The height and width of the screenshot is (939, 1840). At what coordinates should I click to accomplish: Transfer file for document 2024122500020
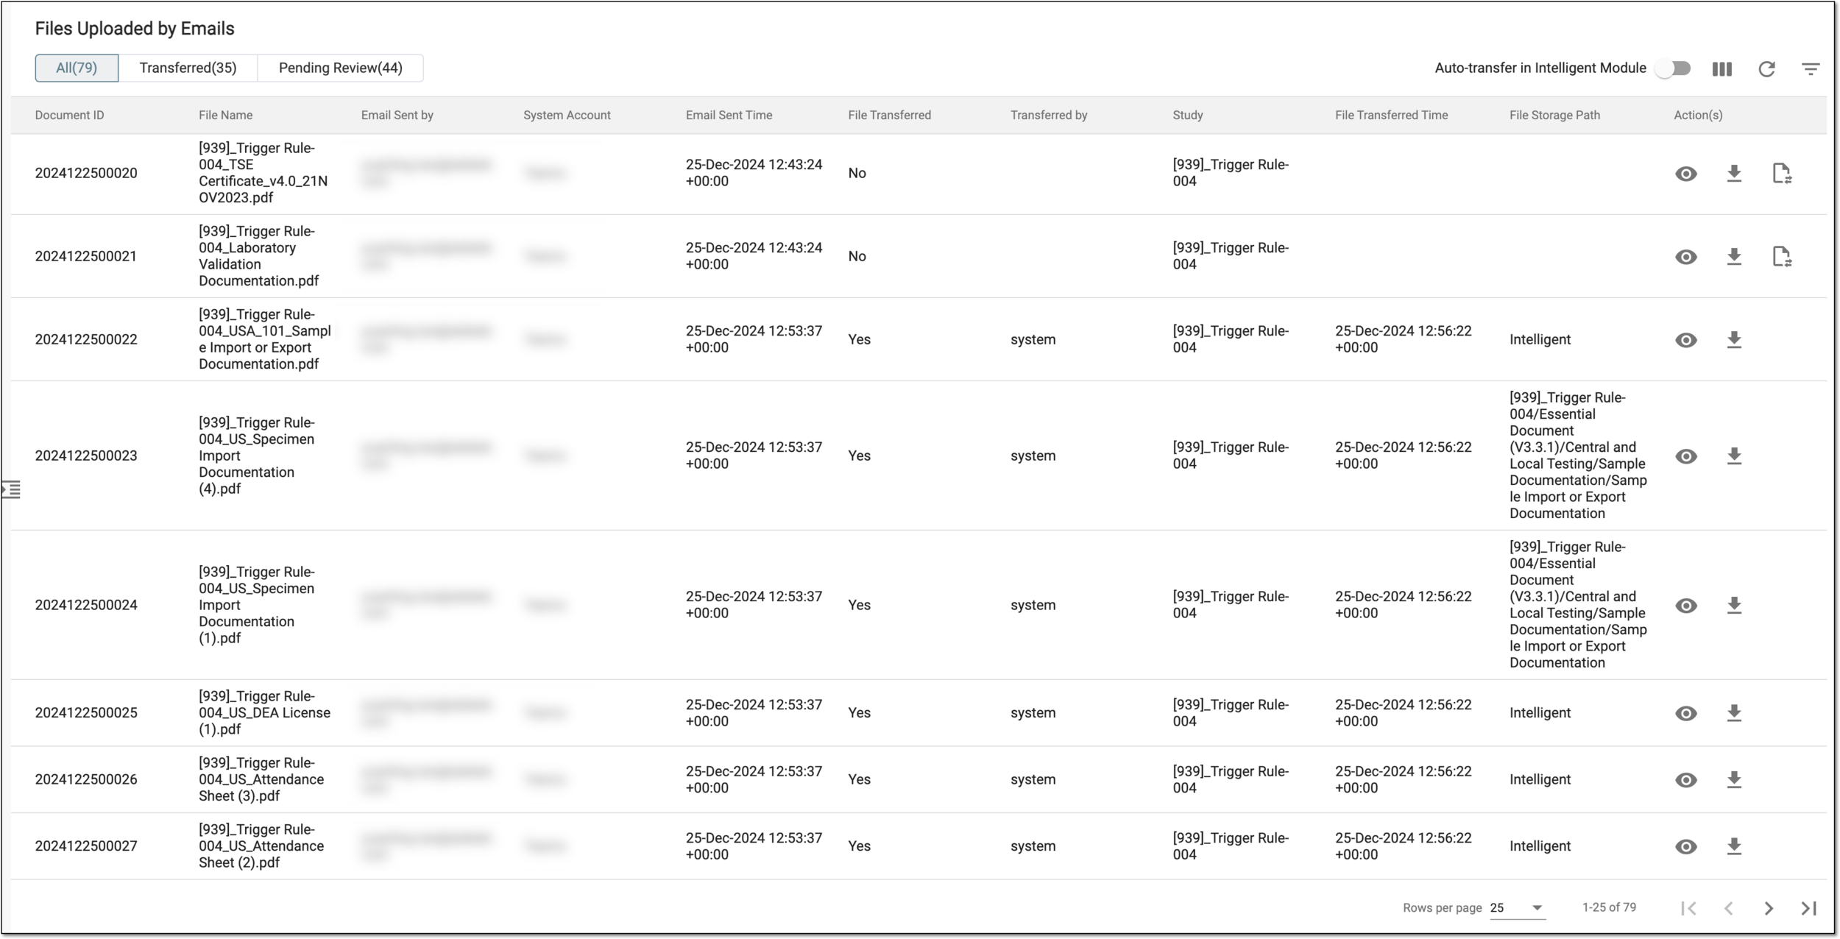tap(1782, 174)
